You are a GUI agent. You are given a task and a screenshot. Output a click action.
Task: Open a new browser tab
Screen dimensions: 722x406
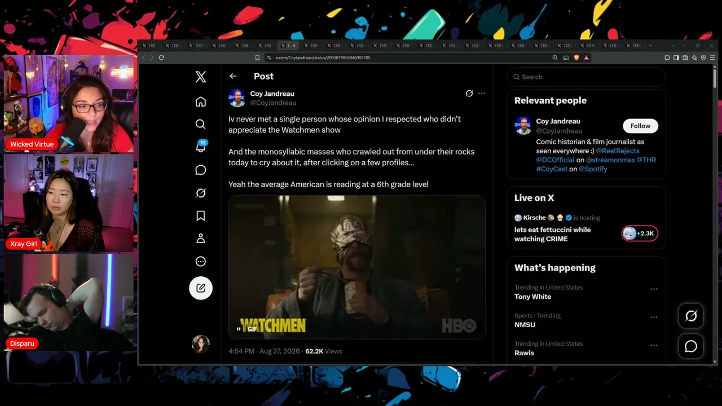click(x=650, y=46)
